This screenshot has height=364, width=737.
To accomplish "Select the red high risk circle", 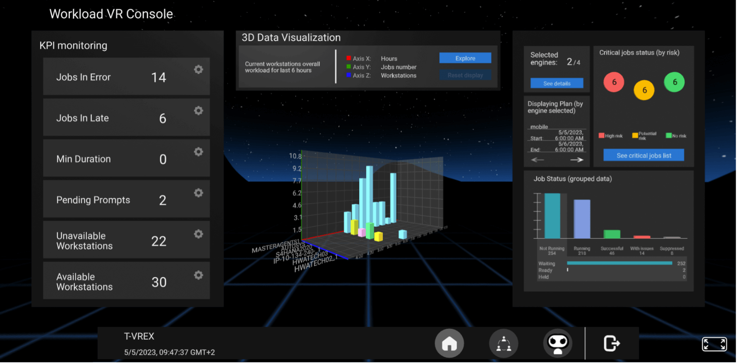I will (614, 82).
